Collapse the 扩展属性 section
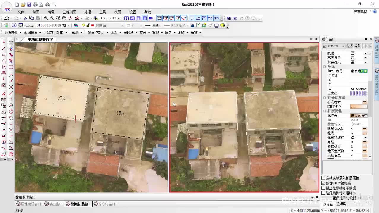Screen dimensions: 379x213 [324, 111]
